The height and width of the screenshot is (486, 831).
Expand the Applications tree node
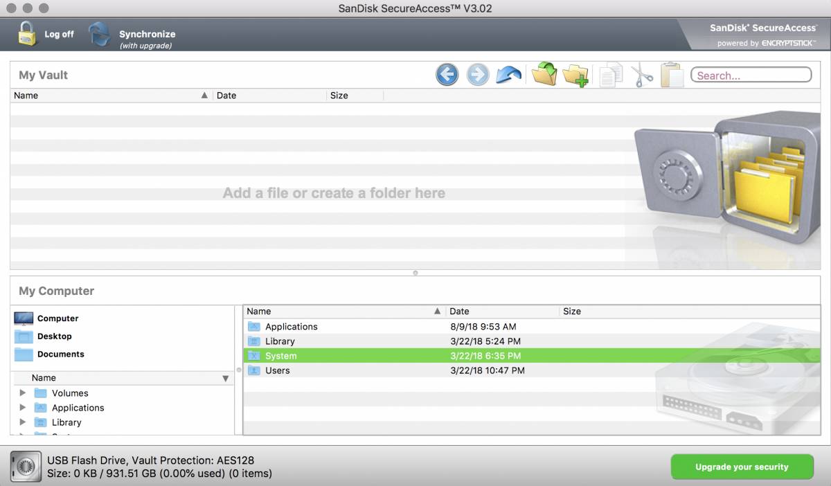click(23, 408)
